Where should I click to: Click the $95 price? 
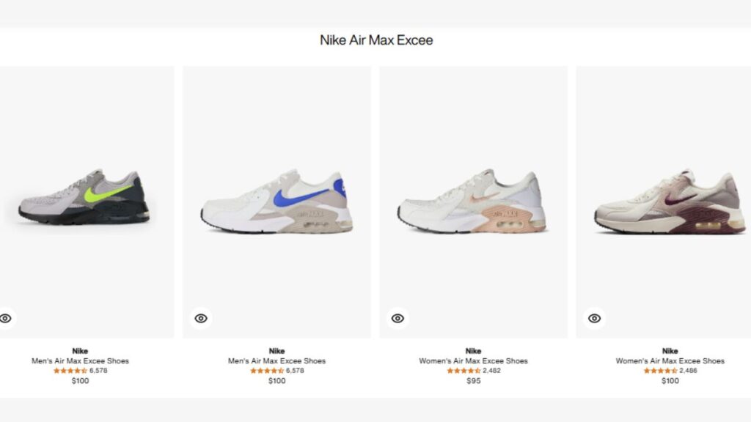click(473, 381)
